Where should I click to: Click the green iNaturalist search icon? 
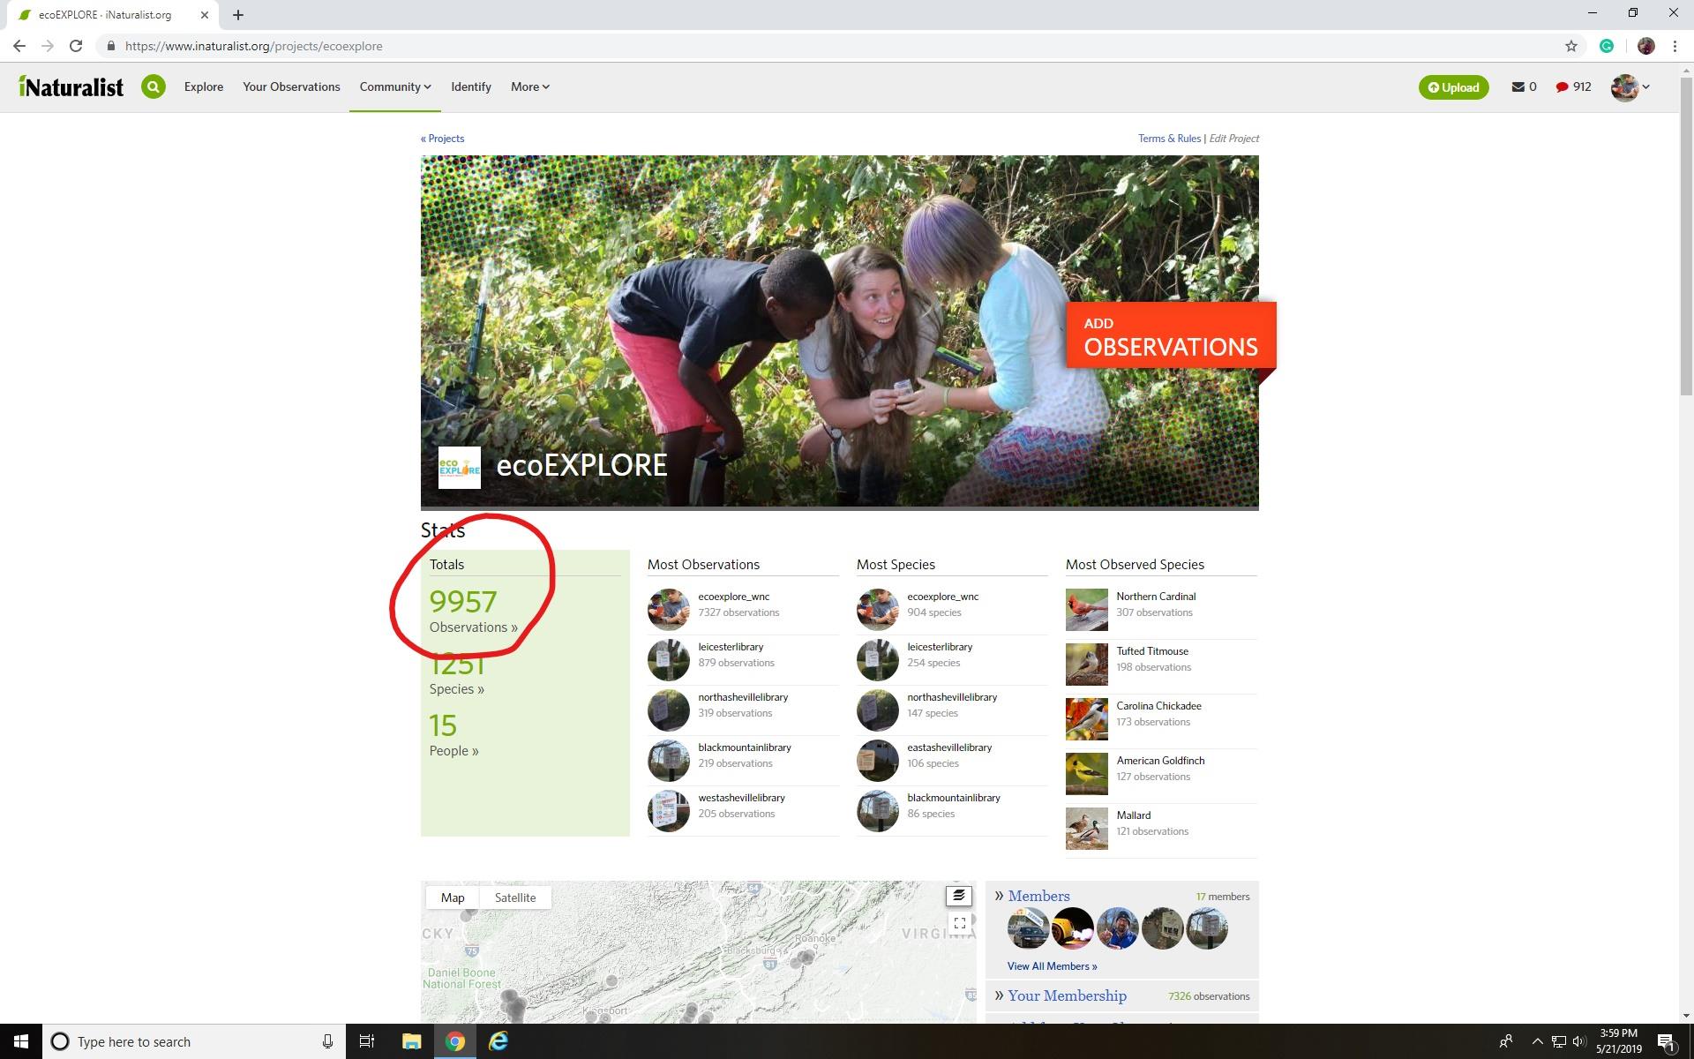pyautogui.click(x=154, y=86)
